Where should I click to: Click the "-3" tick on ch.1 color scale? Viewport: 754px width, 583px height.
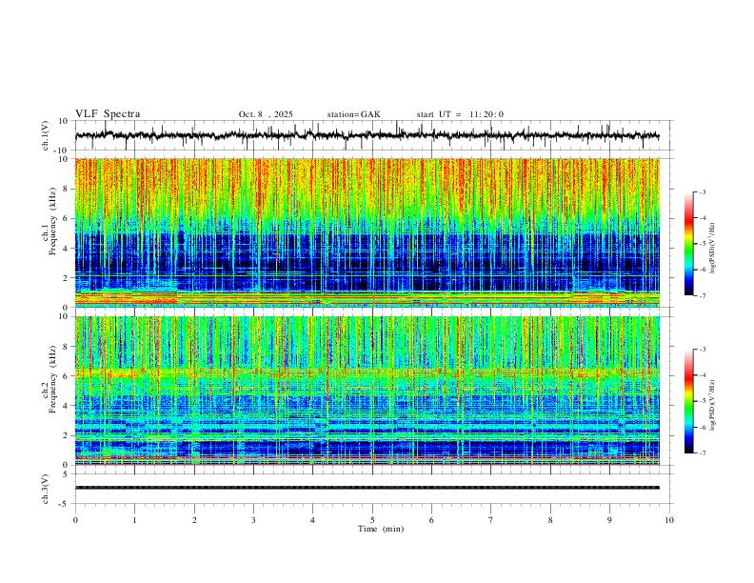tap(702, 191)
